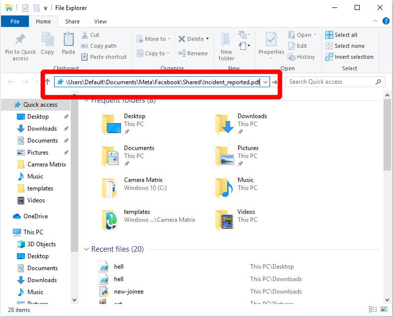Image resolution: width=393 pixels, height=317 pixels.
Task: Click New folder icon in title bar
Action: pos(36,8)
